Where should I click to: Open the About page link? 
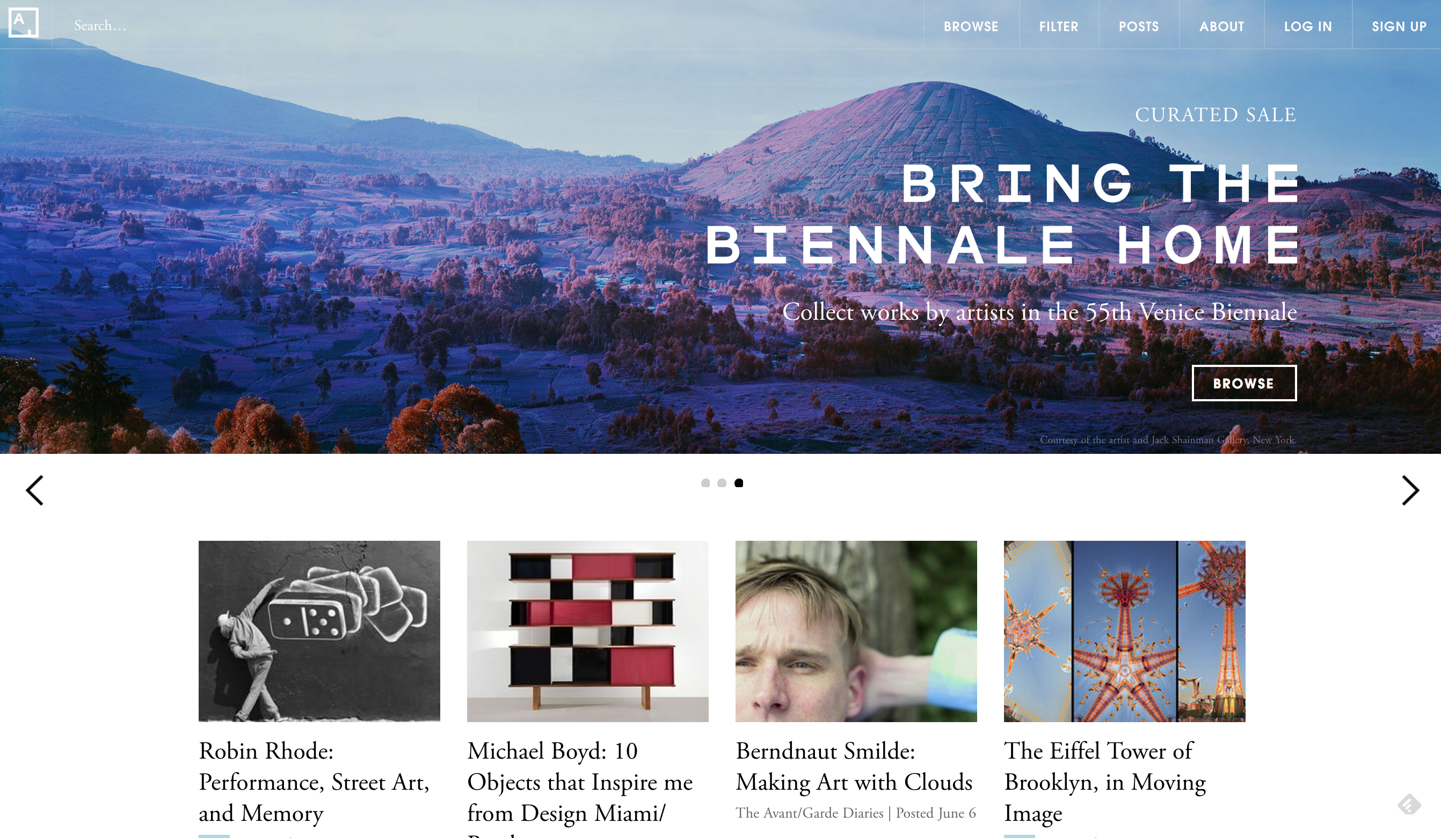[x=1221, y=26]
